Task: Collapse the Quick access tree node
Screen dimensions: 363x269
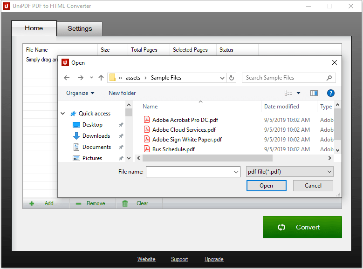Action: click(x=63, y=114)
